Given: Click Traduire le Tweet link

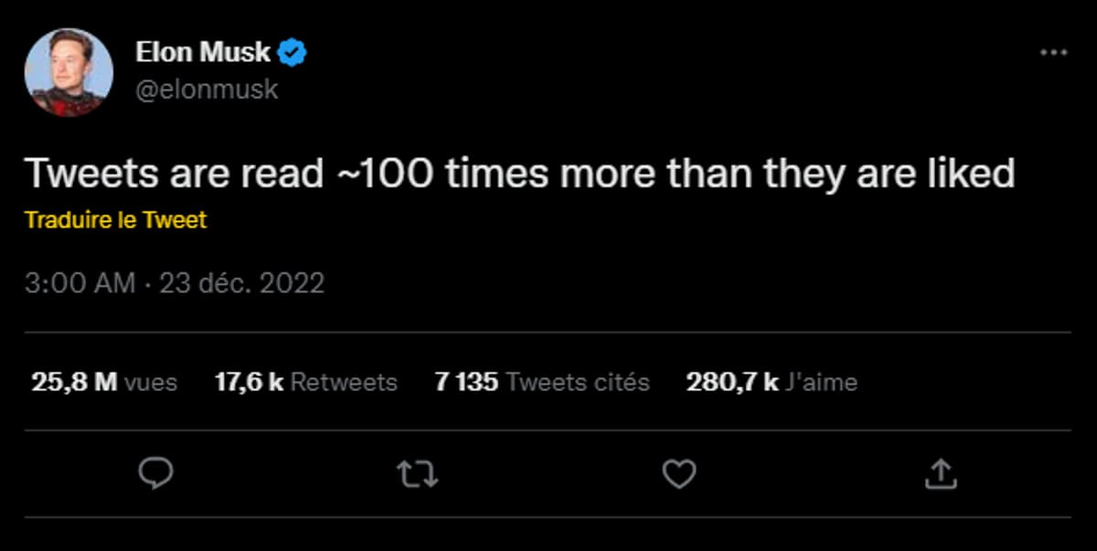Looking at the screenshot, I should [x=115, y=220].
